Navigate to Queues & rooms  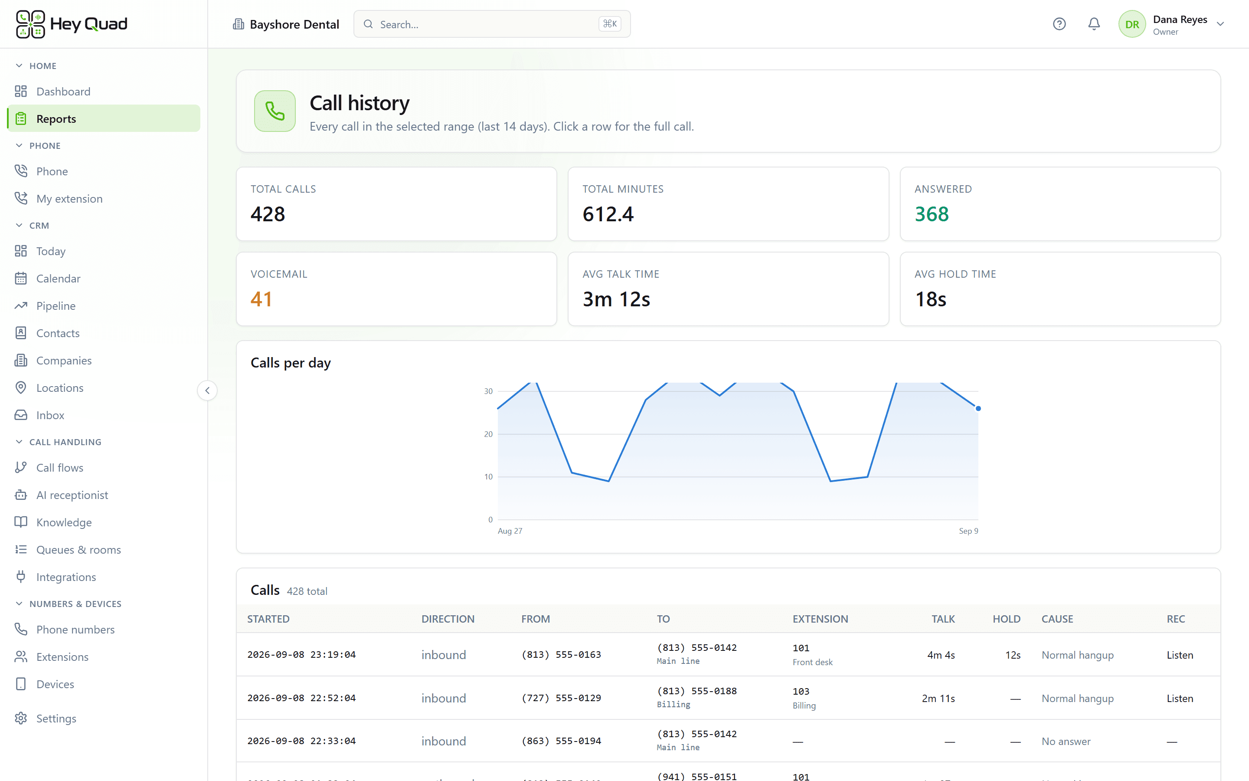pos(103,550)
